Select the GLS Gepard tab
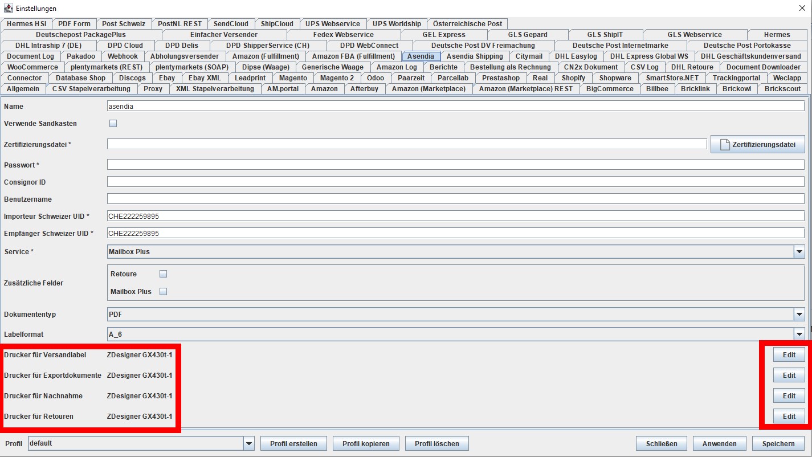Screen dimensions: 812x457 coord(528,35)
